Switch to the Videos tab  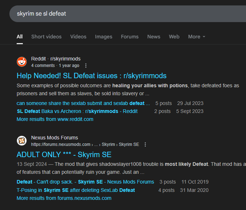[78, 37]
